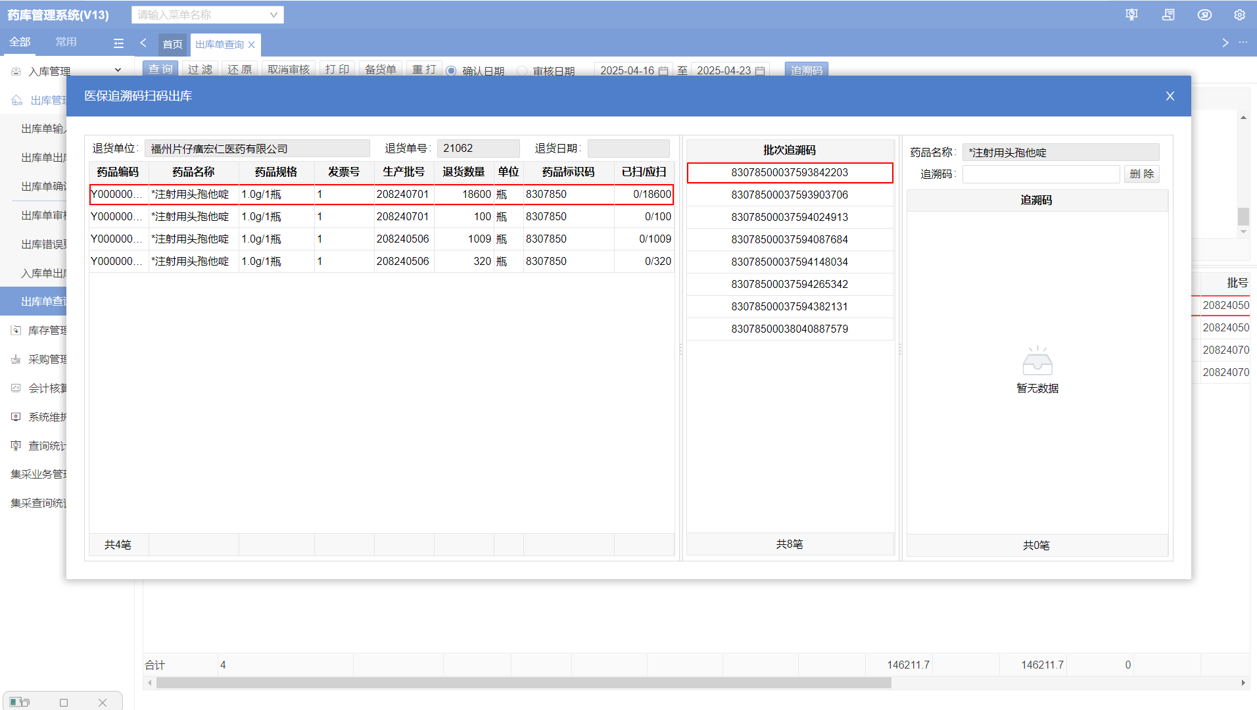This screenshot has width=1257, height=710.
Task: Click the 系统维护 sidebar icon
Action: point(16,417)
